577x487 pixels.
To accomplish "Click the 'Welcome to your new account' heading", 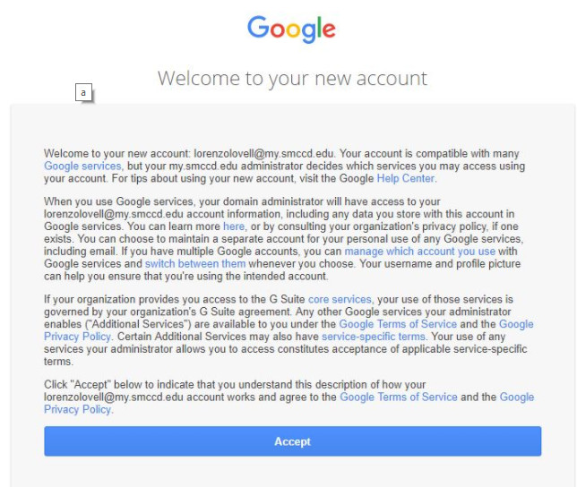I will pos(293,78).
